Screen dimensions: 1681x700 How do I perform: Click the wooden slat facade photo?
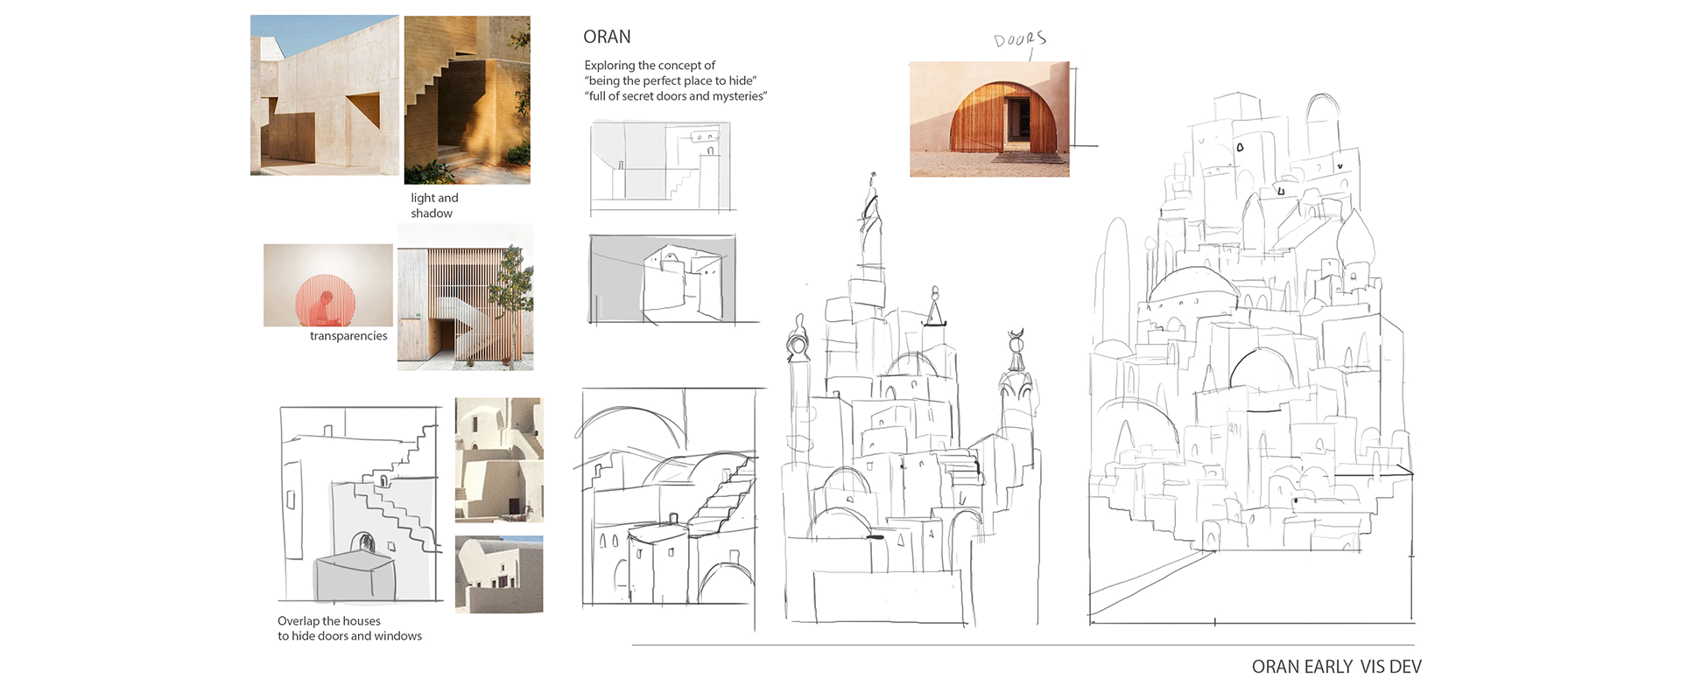465,297
